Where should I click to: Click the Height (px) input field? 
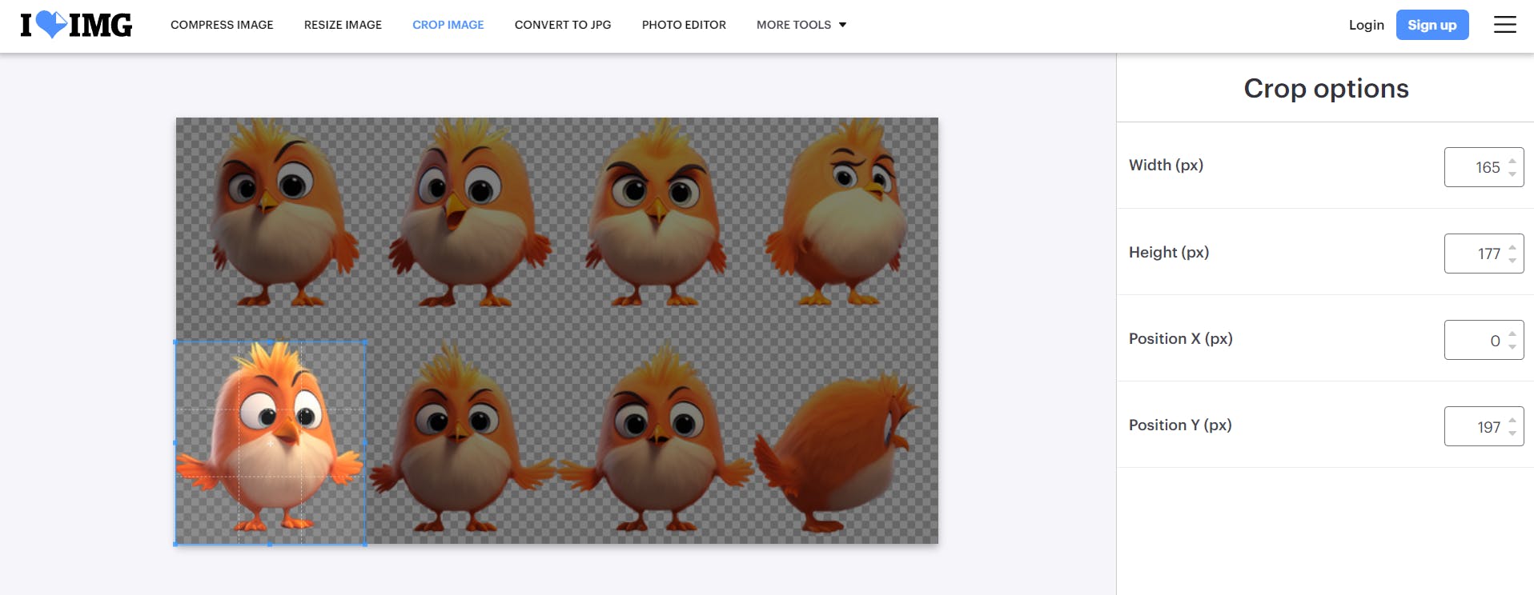[1484, 254]
